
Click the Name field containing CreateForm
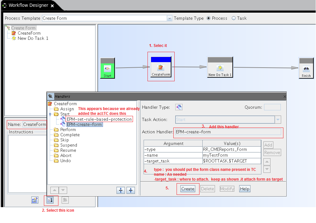click(35, 124)
